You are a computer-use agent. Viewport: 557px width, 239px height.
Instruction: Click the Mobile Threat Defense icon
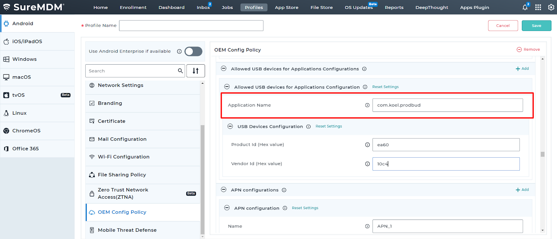pos(92,230)
